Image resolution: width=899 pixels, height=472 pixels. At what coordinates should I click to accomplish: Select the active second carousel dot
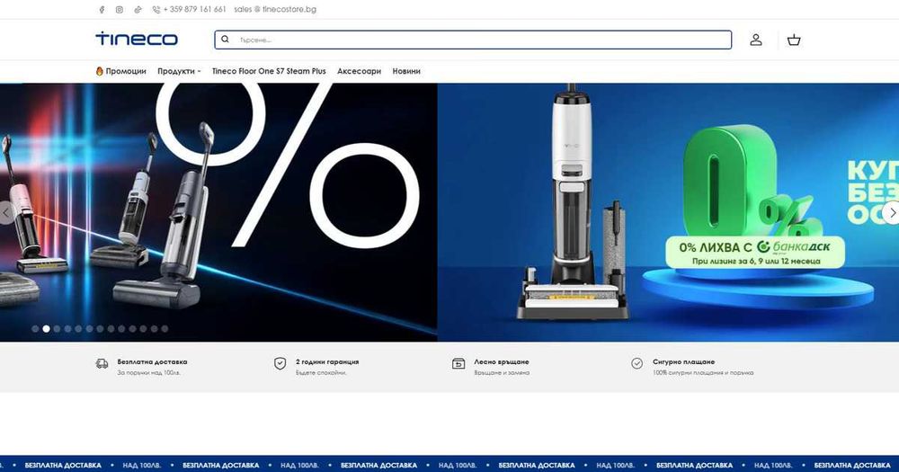(x=47, y=329)
